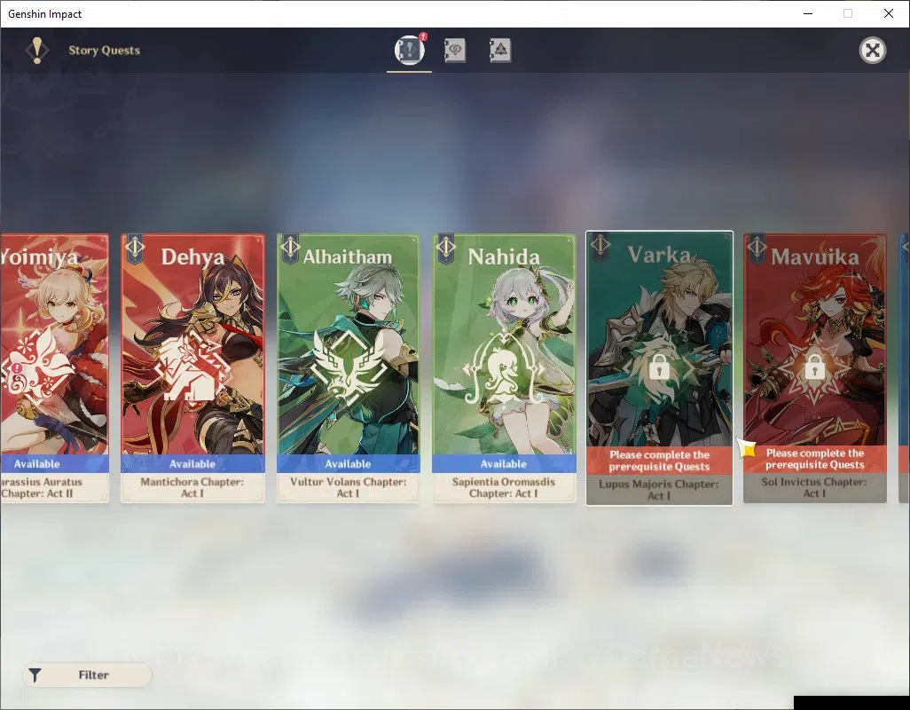This screenshot has height=710, width=910.
Task: Switch to the Hangout Events tab icon
Action: tap(455, 51)
